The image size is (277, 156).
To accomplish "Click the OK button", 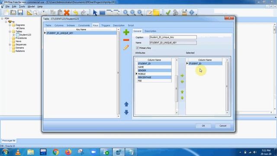I will tap(203, 126).
